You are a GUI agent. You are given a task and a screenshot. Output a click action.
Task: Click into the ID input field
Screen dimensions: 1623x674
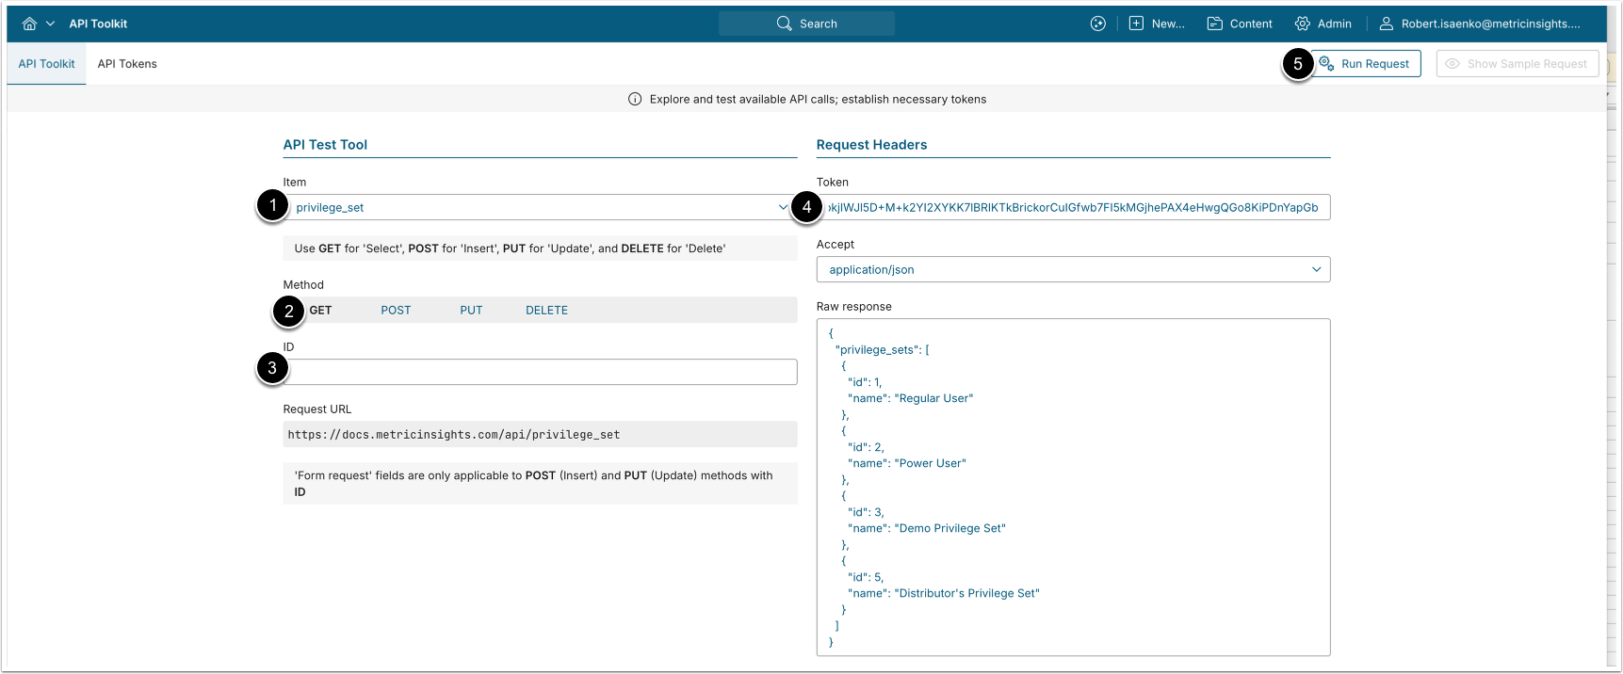point(542,372)
